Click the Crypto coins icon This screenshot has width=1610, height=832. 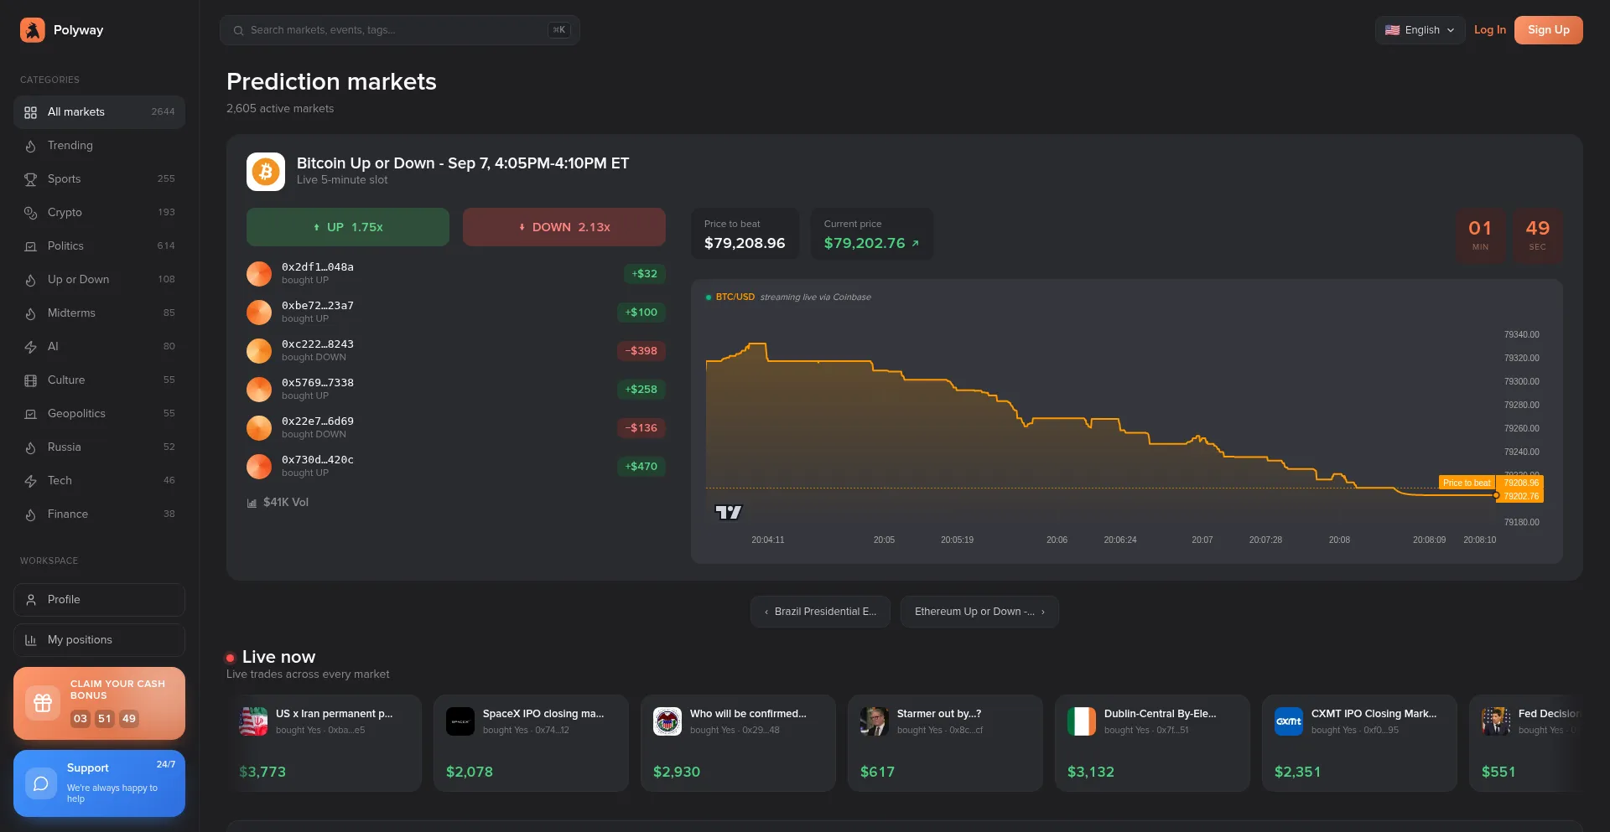pyautogui.click(x=31, y=213)
